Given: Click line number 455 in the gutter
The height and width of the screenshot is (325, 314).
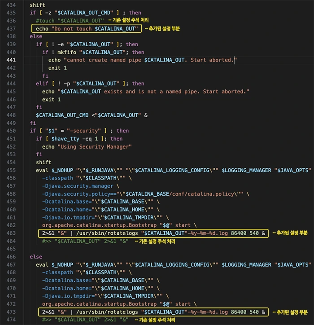Looking at the screenshot, I should 11,171.
